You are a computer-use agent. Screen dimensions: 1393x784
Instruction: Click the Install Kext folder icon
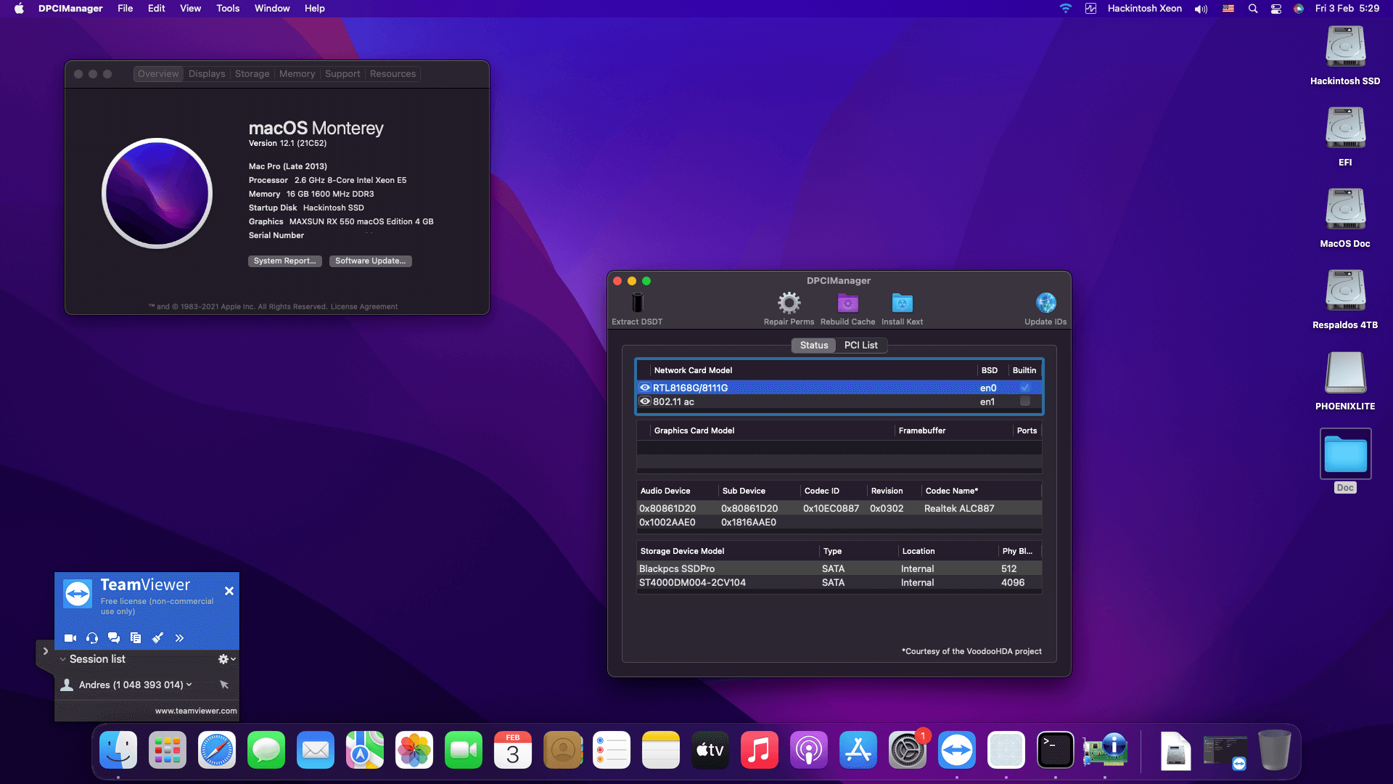902,303
